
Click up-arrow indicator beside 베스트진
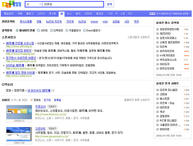(185, 99)
